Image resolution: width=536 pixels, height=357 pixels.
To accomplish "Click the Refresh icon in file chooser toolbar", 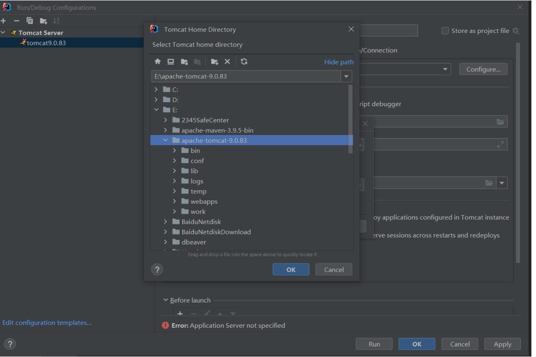I will click(x=244, y=61).
